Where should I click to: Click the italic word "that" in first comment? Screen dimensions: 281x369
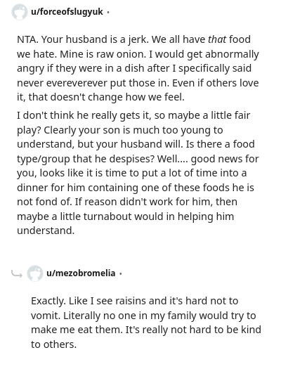click(x=217, y=39)
